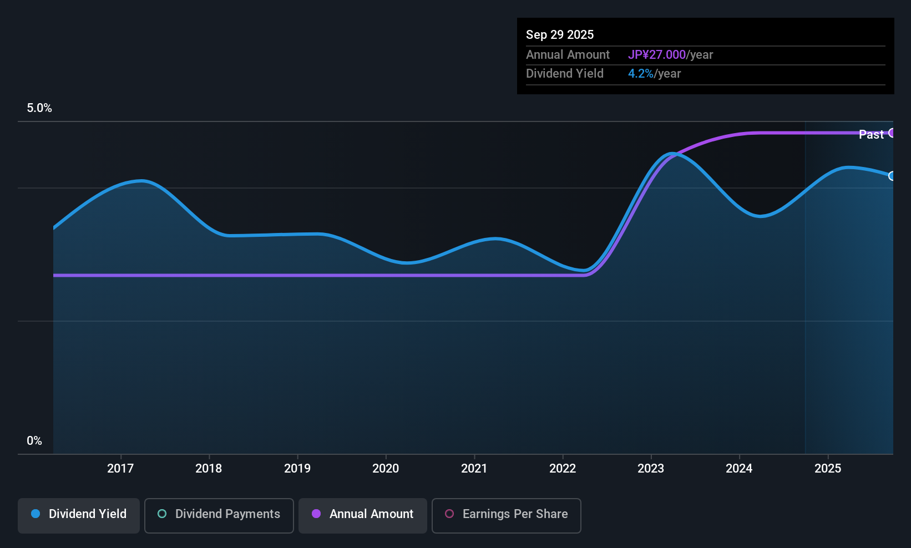Click the 'Past' label on the chart
The width and height of the screenshot is (911, 548).
tap(872, 134)
